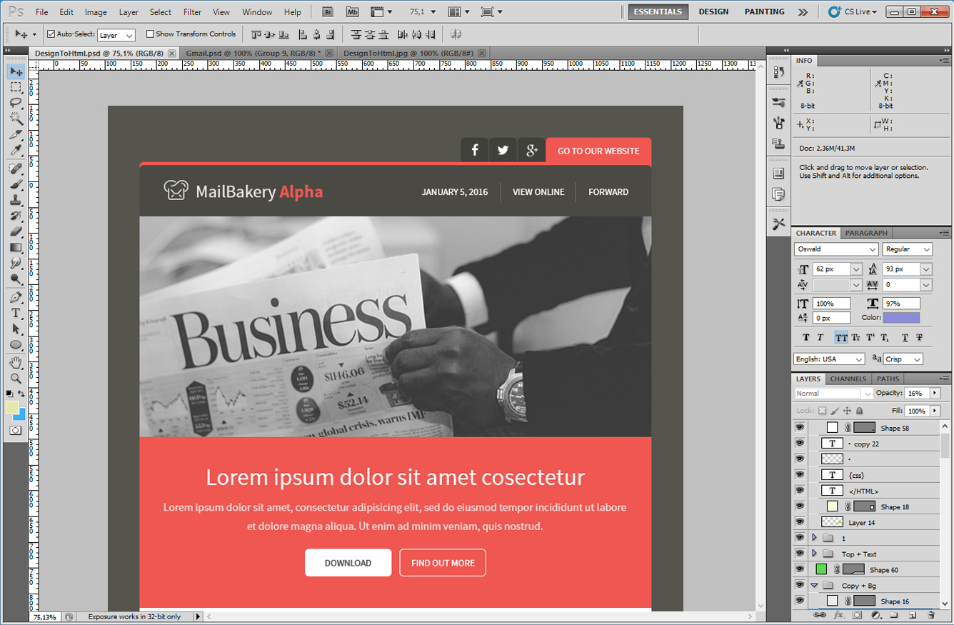Select the Horizontal Type tool

click(x=16, y=314)
